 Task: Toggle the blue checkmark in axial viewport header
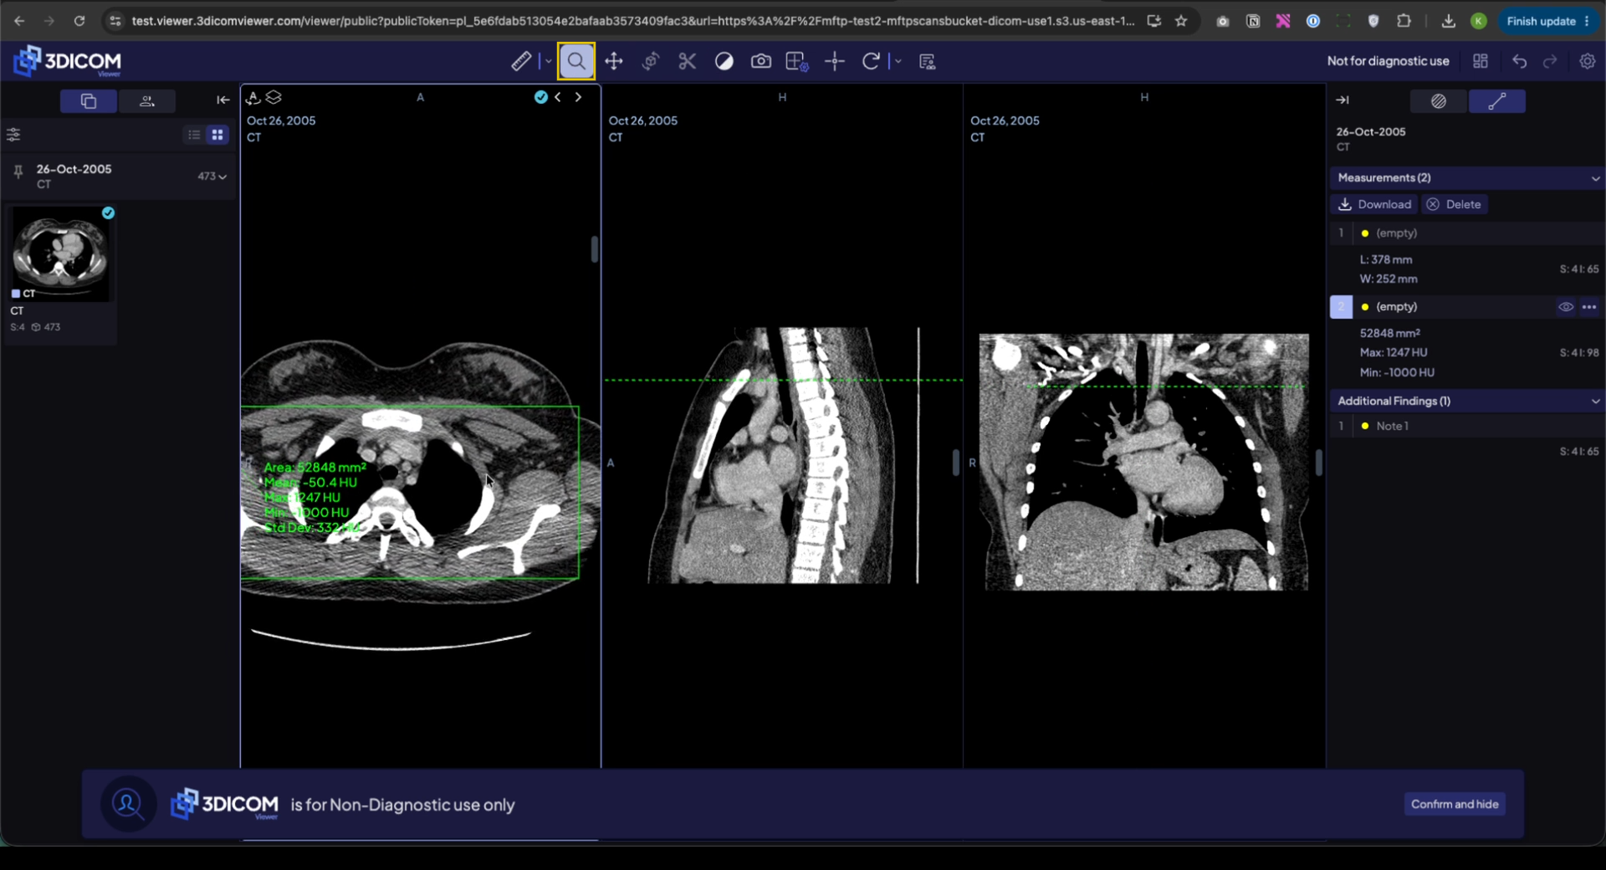pos(541,98)
